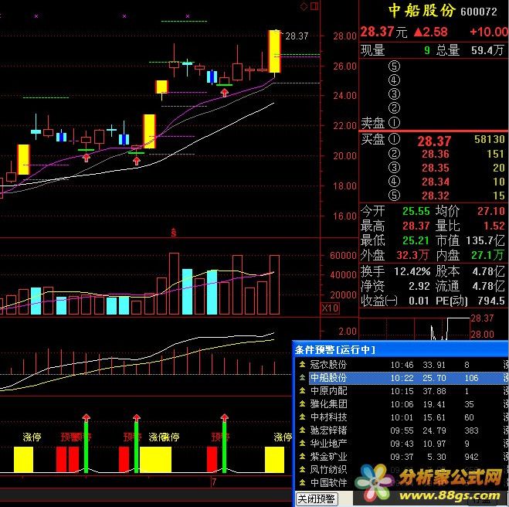Click alert icon beside 华业地产
Viewport: 509px width, 507px height.
point(302,444)
